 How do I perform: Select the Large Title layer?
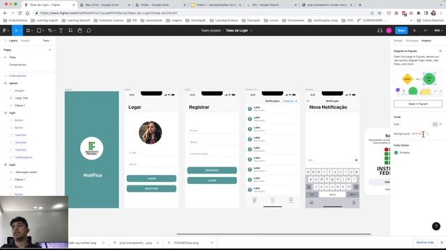tap(21, 98)
